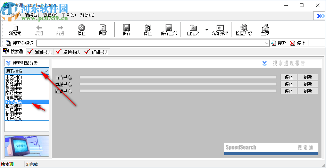Image resolution: width=326 pixels, height=168 pixels.
Task: Select 词典搜索 in category list
Action: 27,98
